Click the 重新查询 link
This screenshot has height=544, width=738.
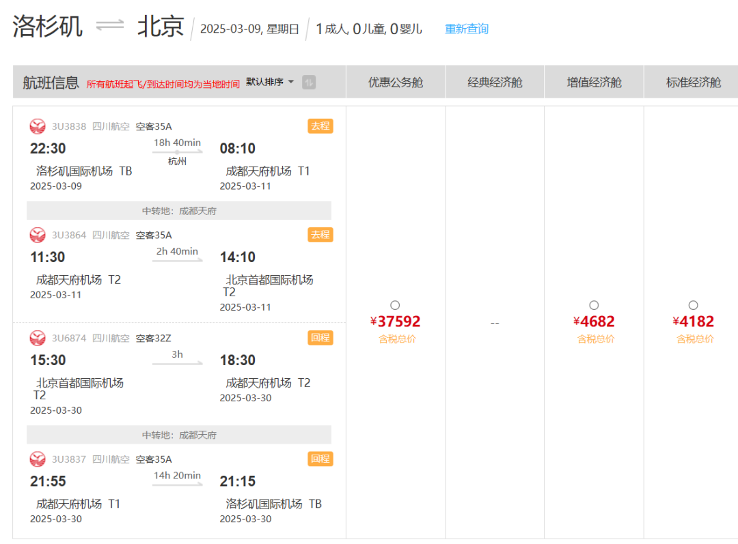467,29
